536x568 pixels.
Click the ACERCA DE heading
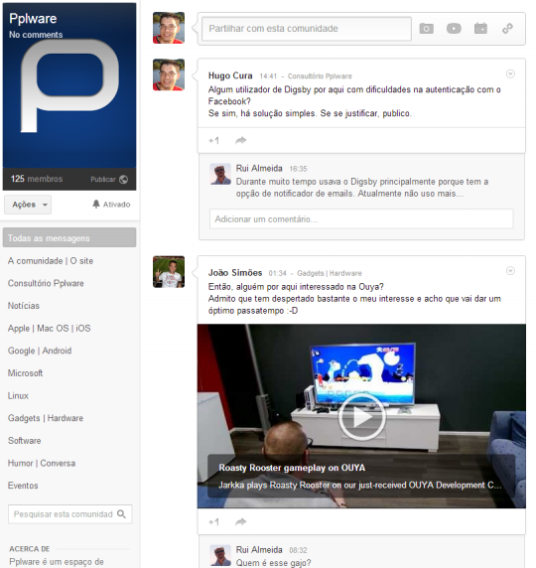[30, 549]
